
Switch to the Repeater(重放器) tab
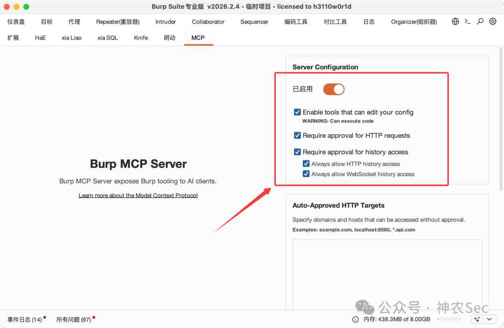tap(118, 22)
